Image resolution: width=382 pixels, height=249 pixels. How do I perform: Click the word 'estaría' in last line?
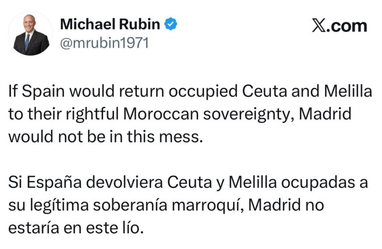click(x=34, y=228)
